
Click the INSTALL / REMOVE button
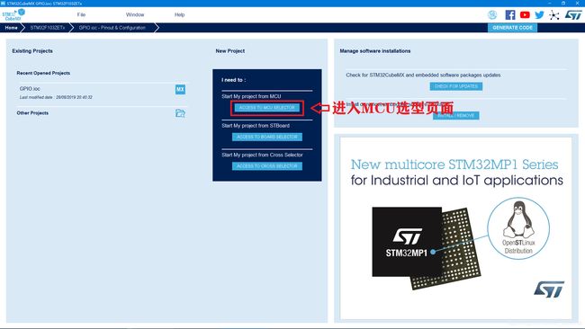point(456,115)
